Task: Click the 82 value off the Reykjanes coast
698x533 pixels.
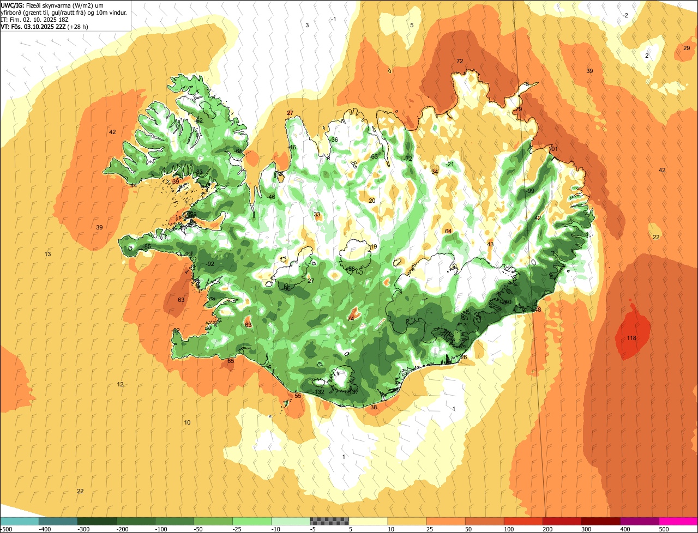Action: (176, 331)
